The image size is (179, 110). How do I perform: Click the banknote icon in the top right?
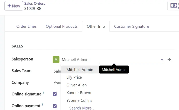[174, 5]
